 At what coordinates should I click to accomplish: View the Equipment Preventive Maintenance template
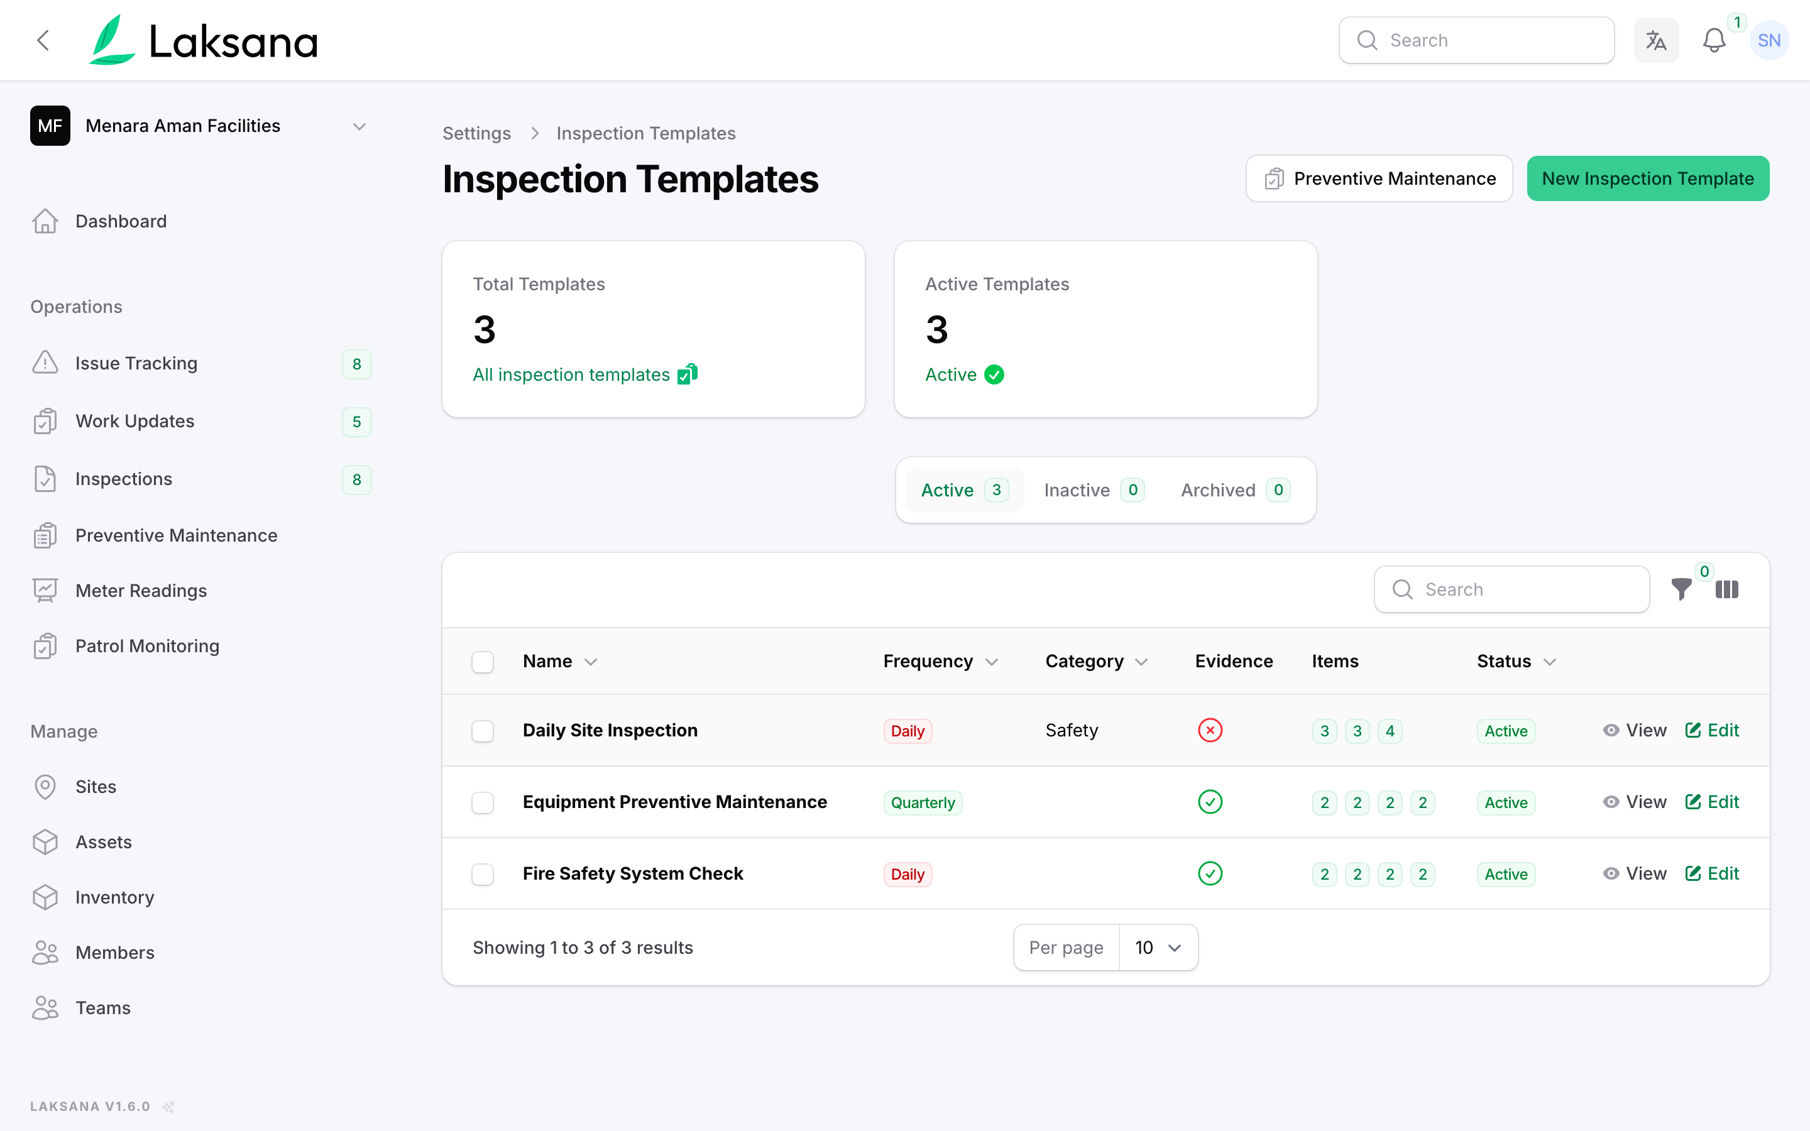click(x=1635, y=802)
